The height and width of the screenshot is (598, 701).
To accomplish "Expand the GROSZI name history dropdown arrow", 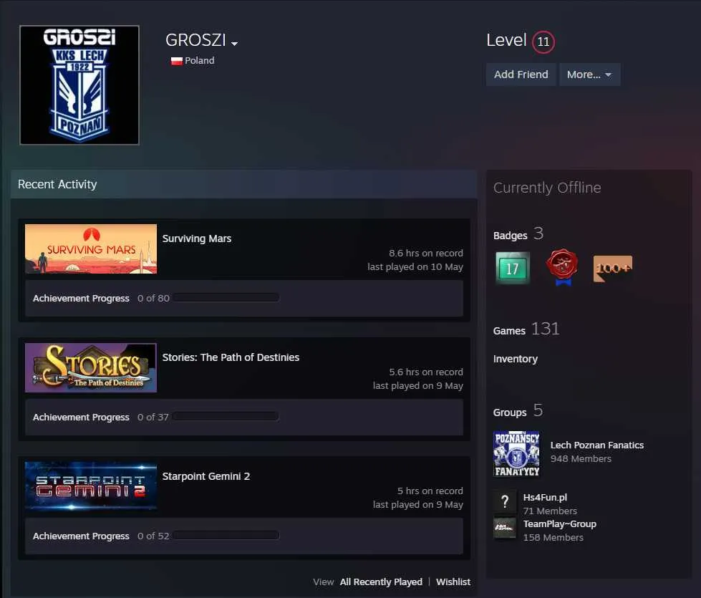I will [234, 44].
